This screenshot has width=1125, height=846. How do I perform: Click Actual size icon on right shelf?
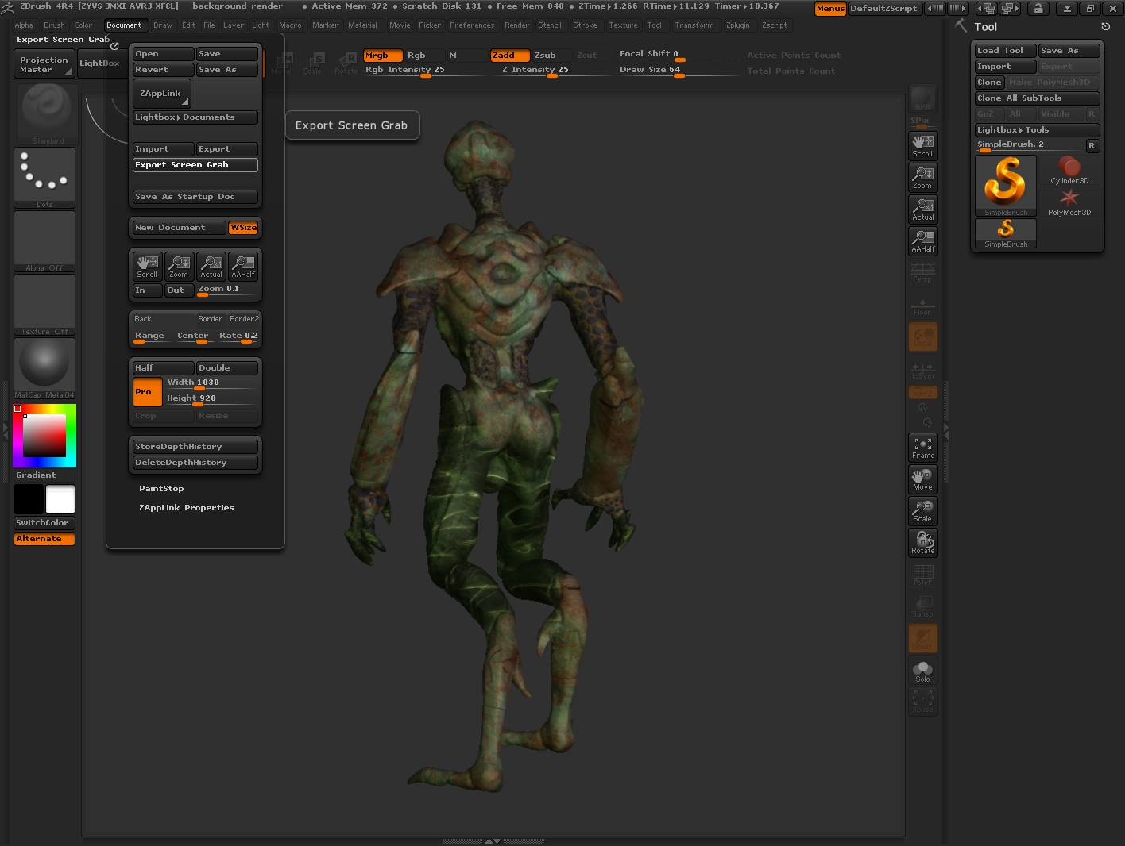(922, 209)
